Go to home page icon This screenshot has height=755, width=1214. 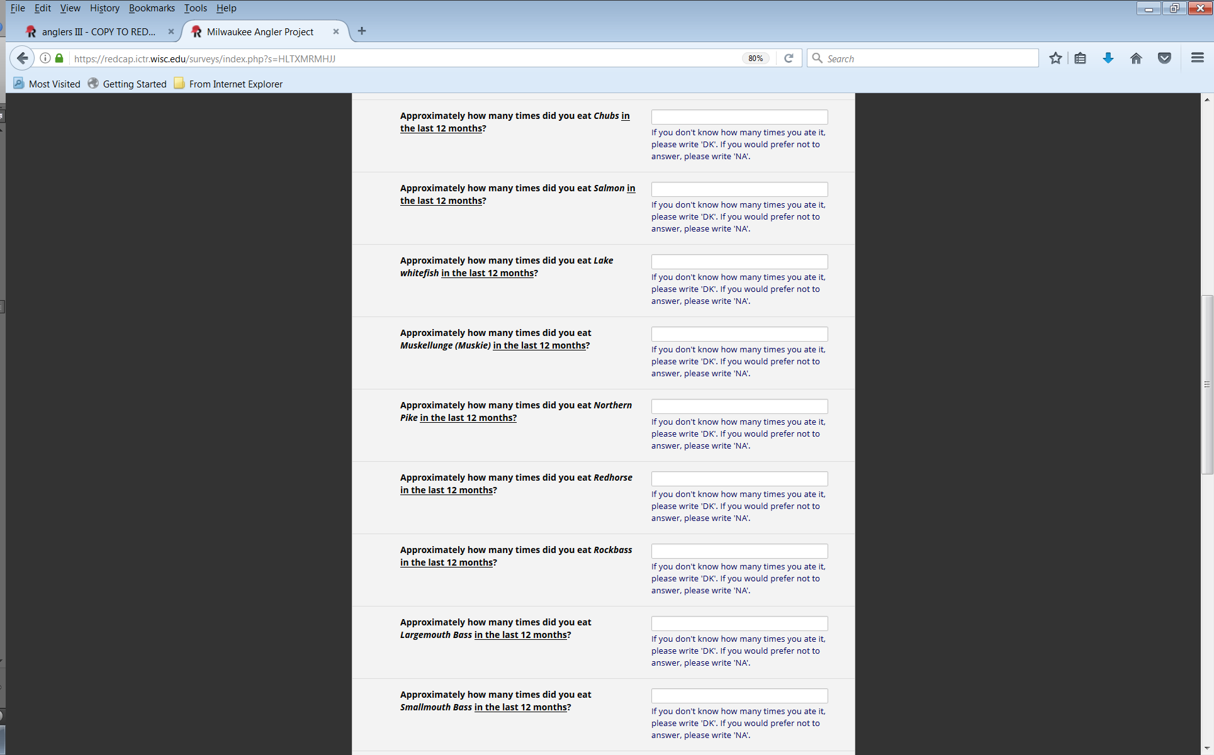coord(1136,59)
